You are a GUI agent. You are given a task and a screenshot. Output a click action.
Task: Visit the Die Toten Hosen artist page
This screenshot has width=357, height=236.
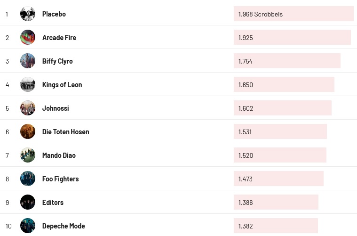coord(65,132)
